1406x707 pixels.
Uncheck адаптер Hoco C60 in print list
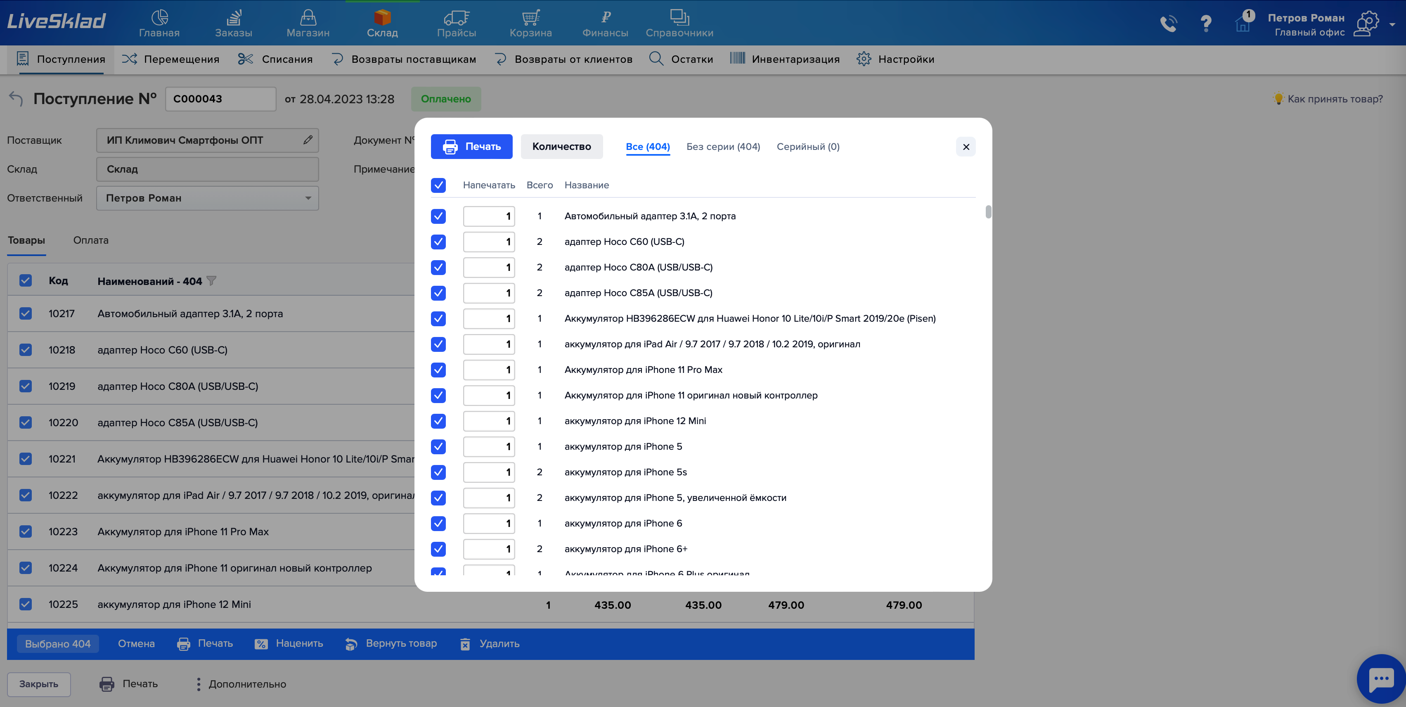[438, 242]
